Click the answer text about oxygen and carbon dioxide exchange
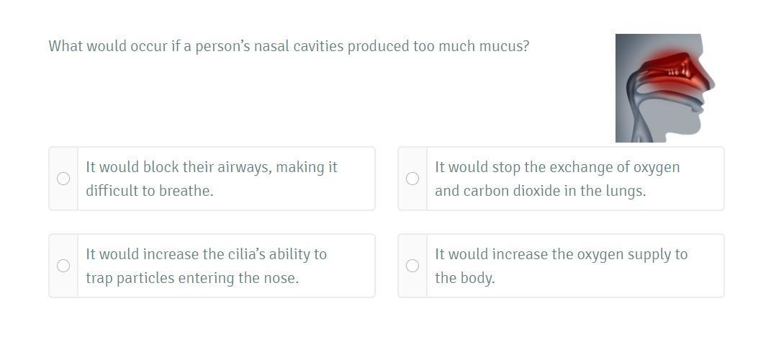Screen dimensions: 771x337 [x=556, y=179]
